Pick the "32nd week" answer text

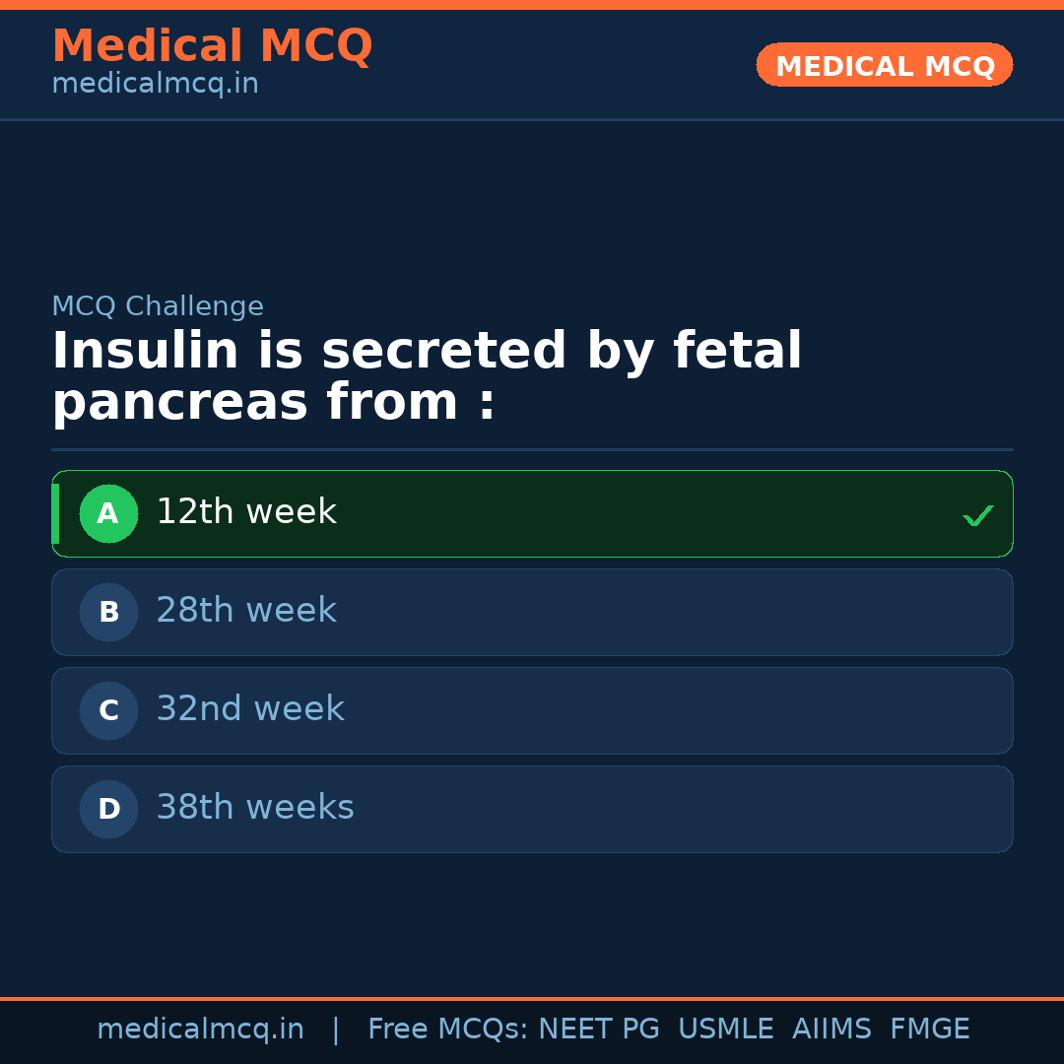click(250, 709)
